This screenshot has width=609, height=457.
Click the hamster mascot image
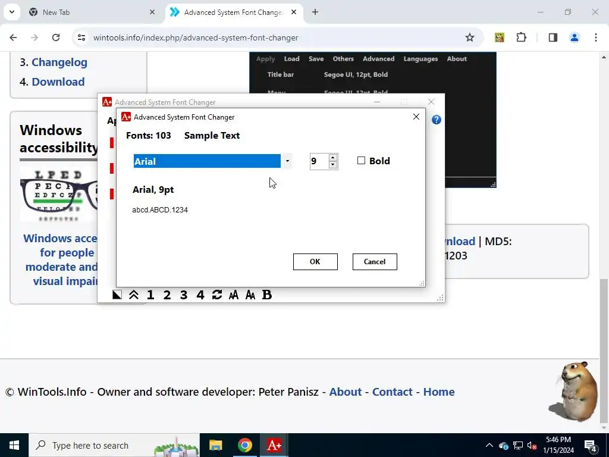pyautogui.click(x=575, y=392)
